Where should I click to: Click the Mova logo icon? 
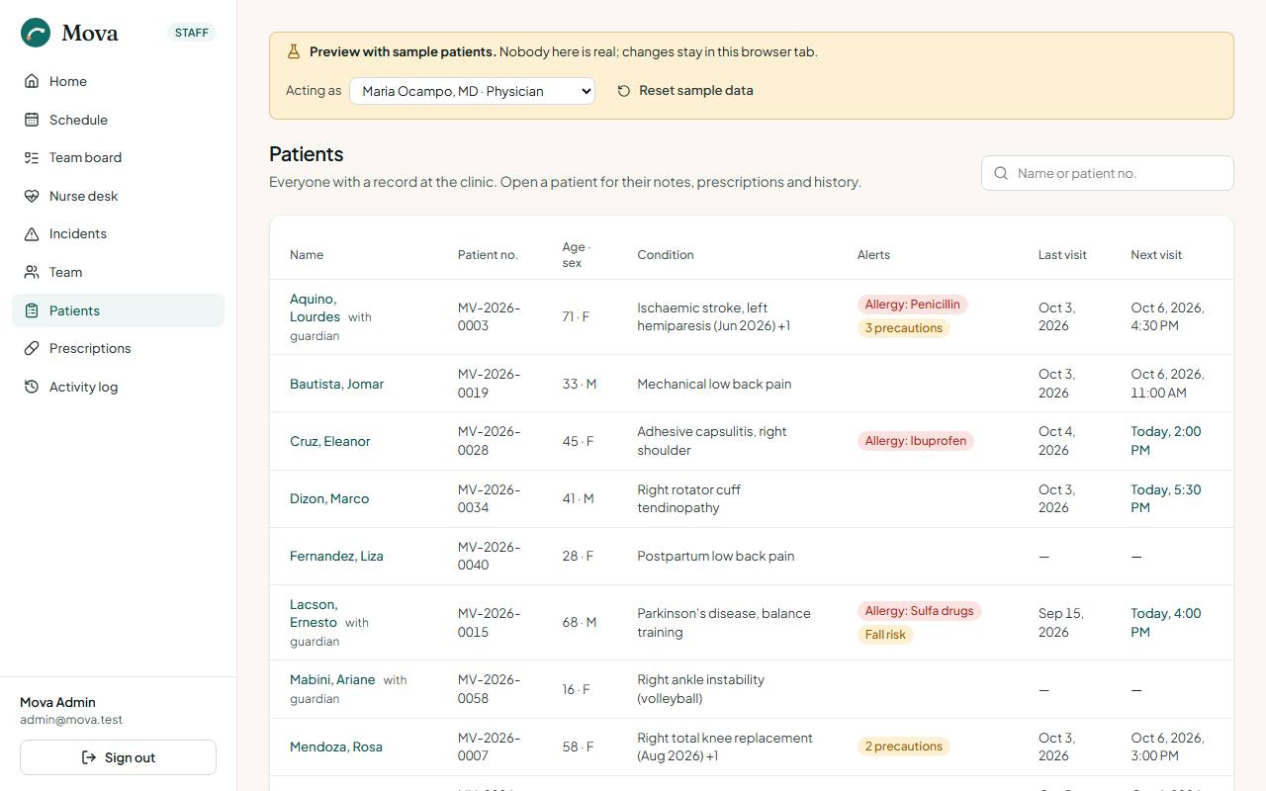click(36, 33)
